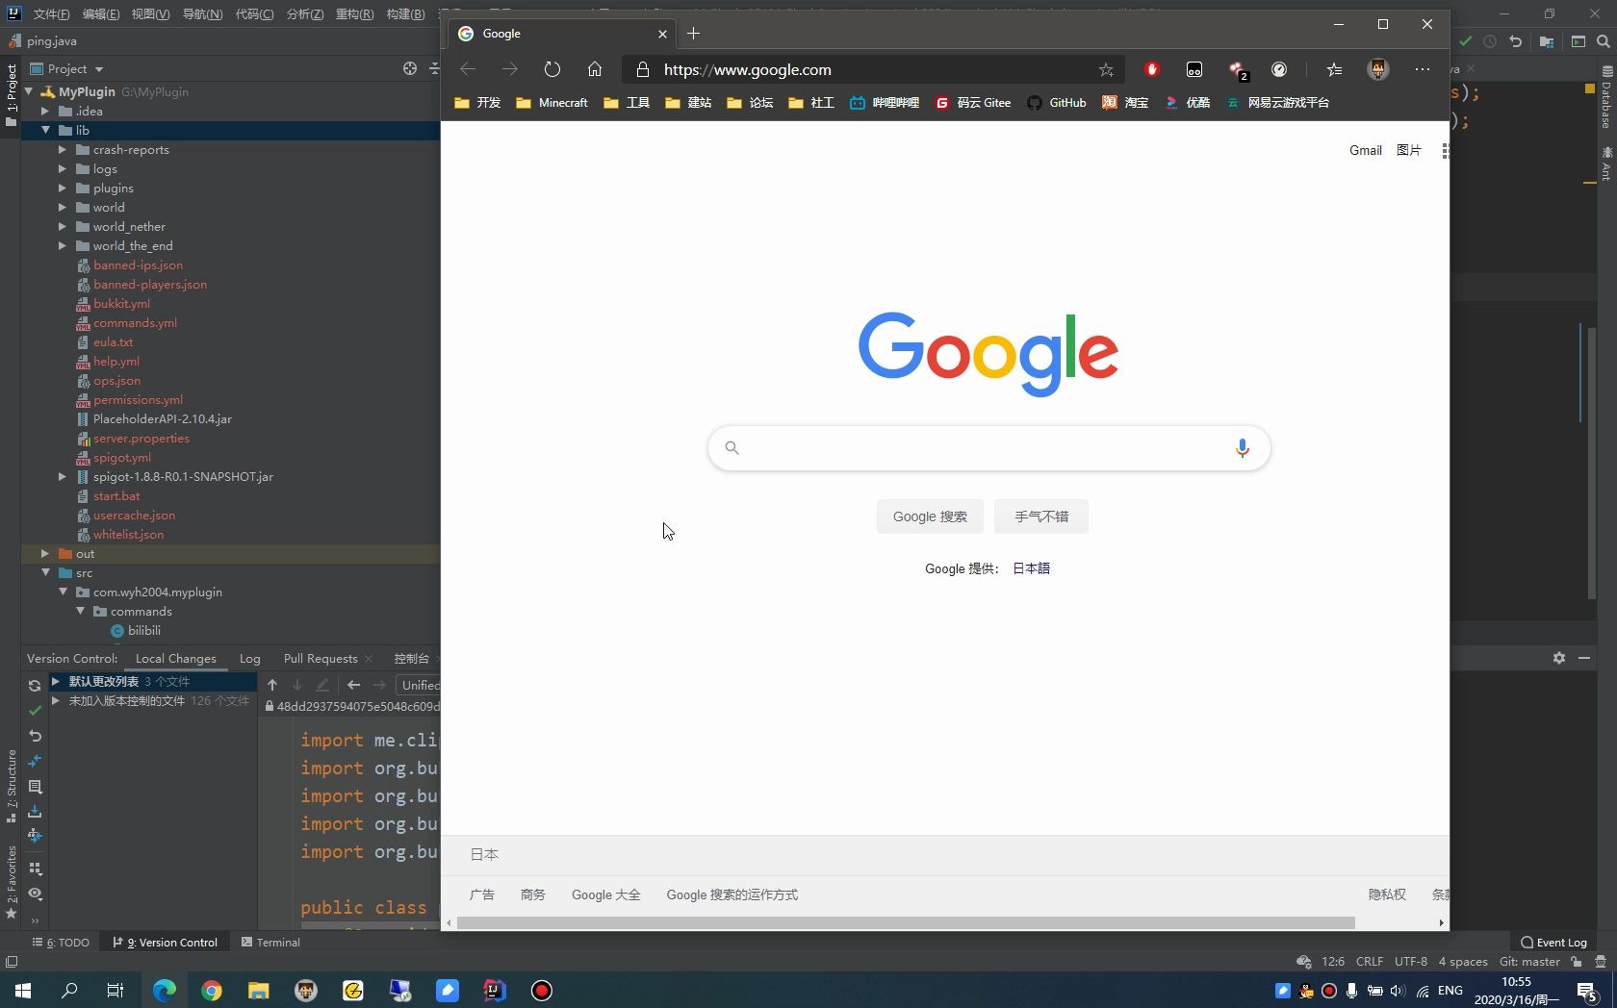Click the Google 搜索 button

click(x=930, y=517)
